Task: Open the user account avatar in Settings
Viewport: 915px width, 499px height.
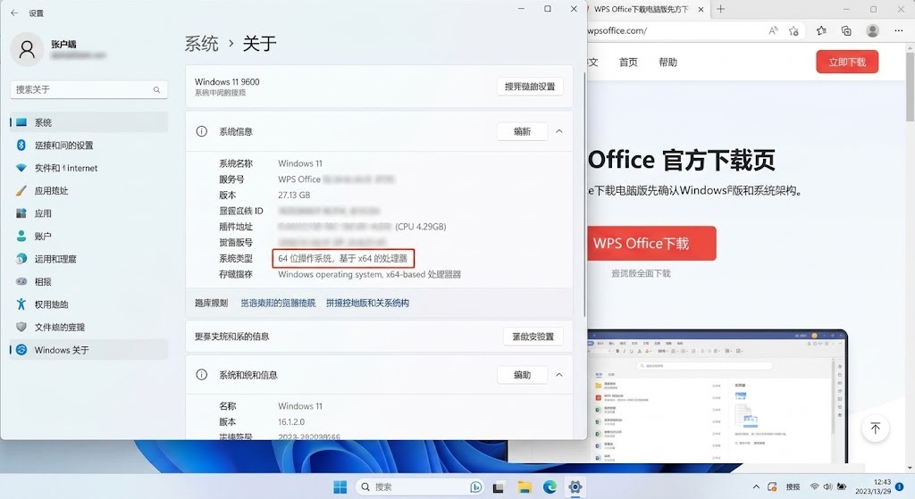Action: (27, 50)
